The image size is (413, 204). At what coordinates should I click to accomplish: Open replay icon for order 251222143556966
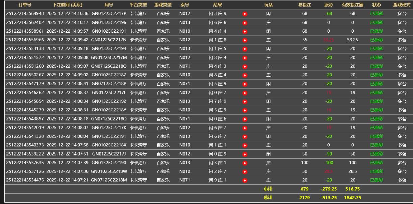click(x=245, y=40)
